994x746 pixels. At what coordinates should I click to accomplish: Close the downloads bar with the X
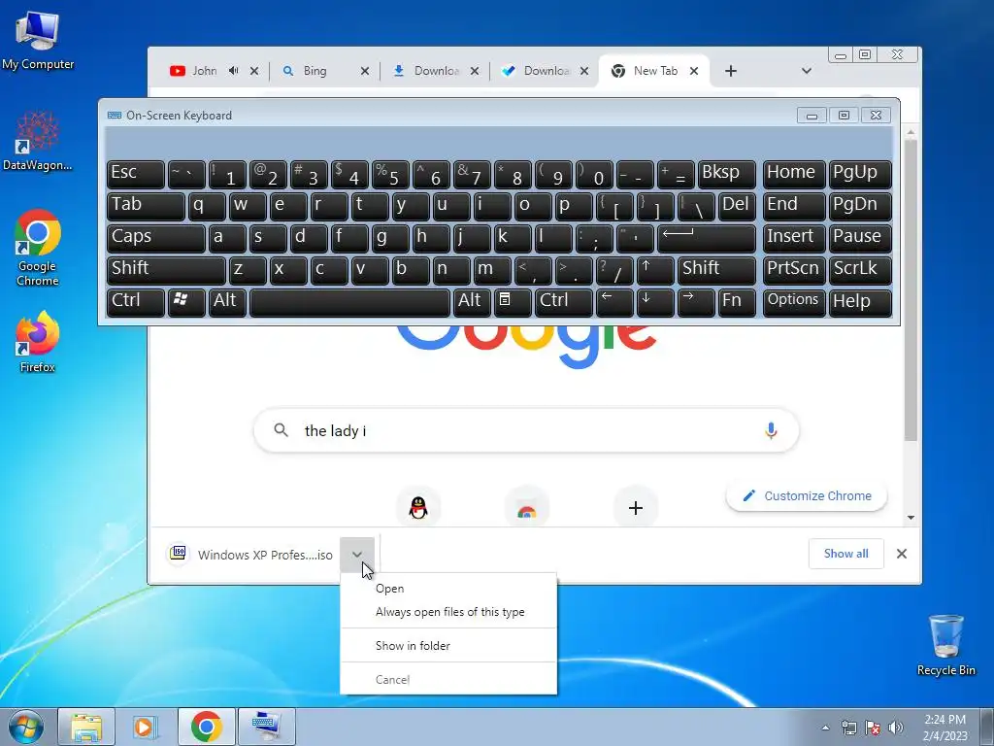point(902,554)
